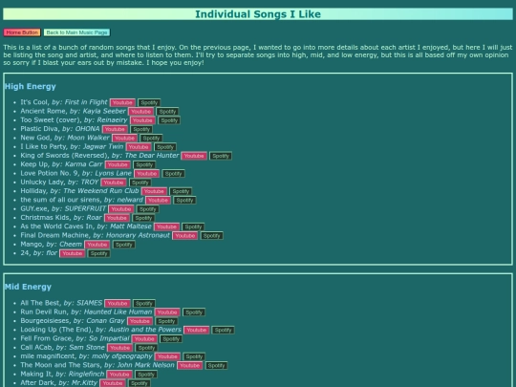The height and width of the screenshot is (387, 516).
Task: Play Final Dream Machine on Spotify
Action: [211, 236]
